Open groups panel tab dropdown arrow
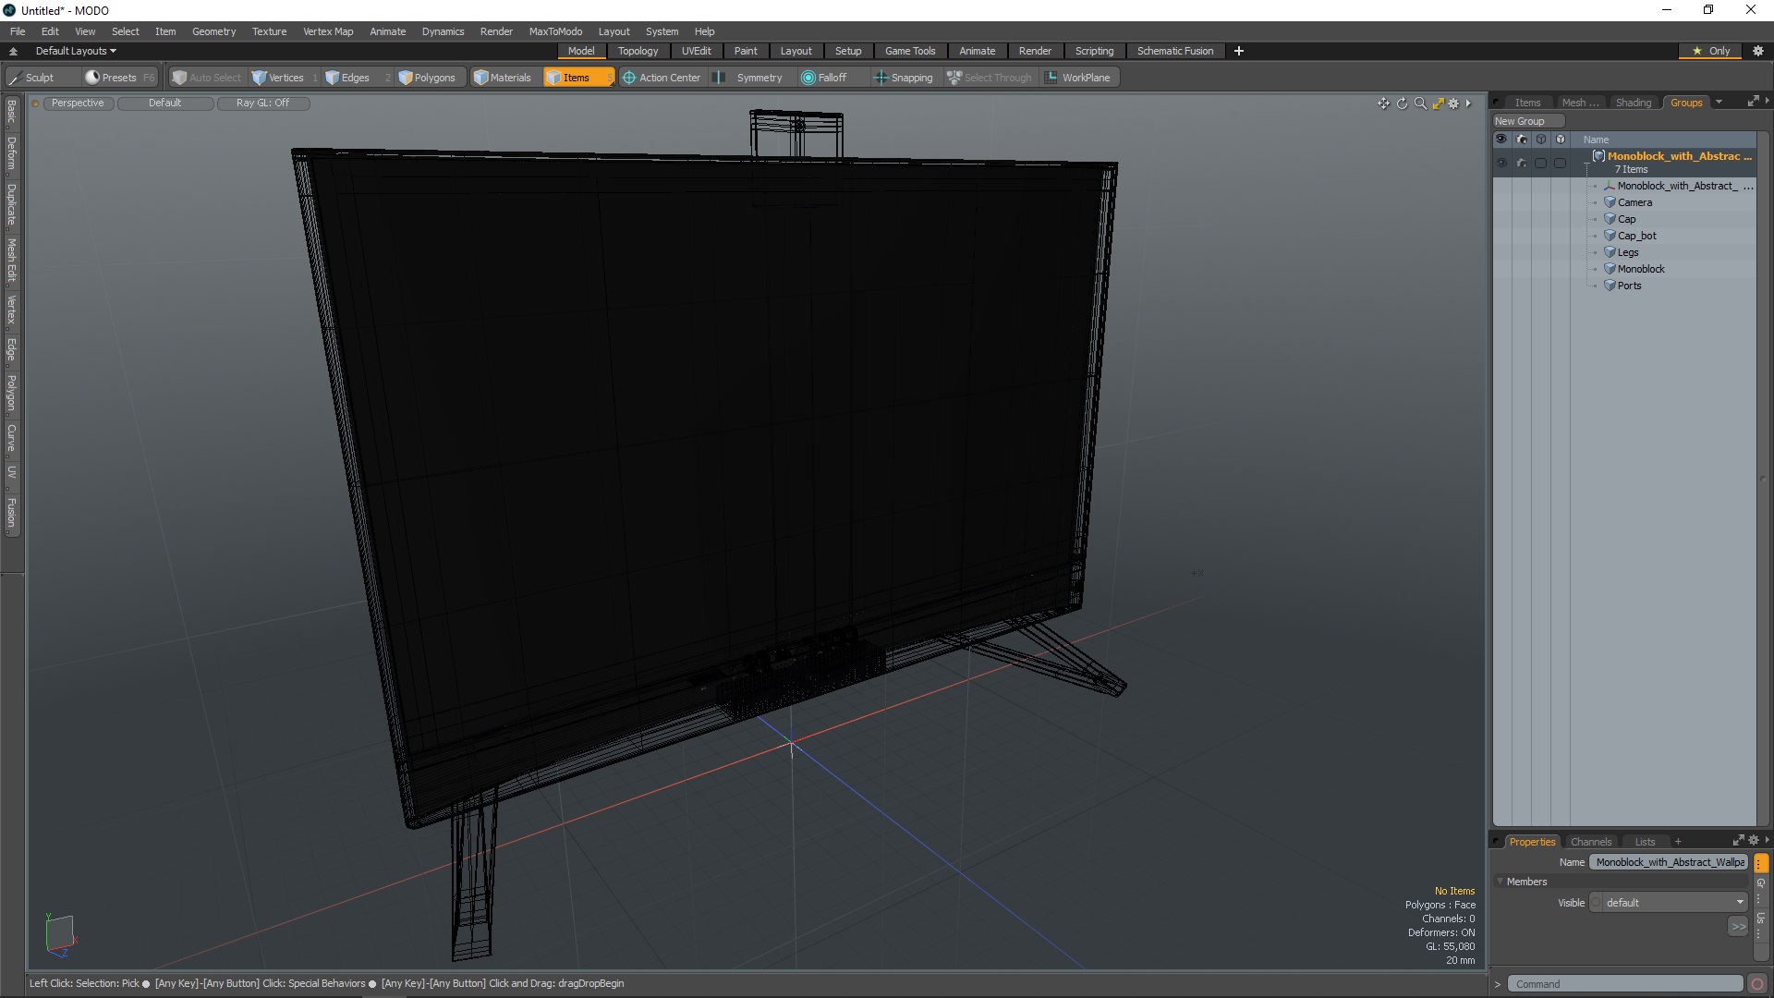 point(1719,103)
